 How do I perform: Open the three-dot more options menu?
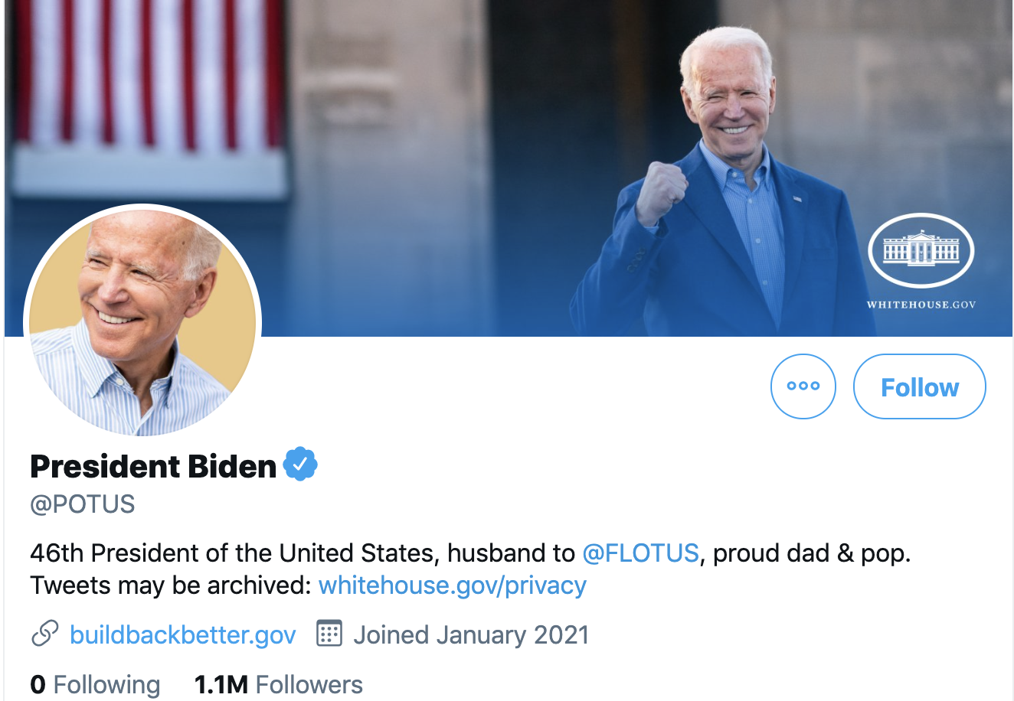pyautogui.click(x=803, y=386)
